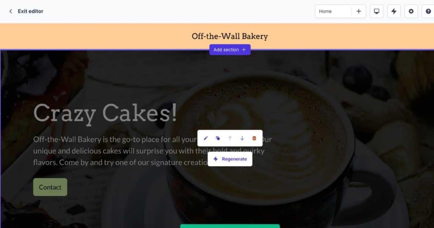This screenshot has width=434, height=228.
Task: Click the Regenerate button
Action: 230,159
